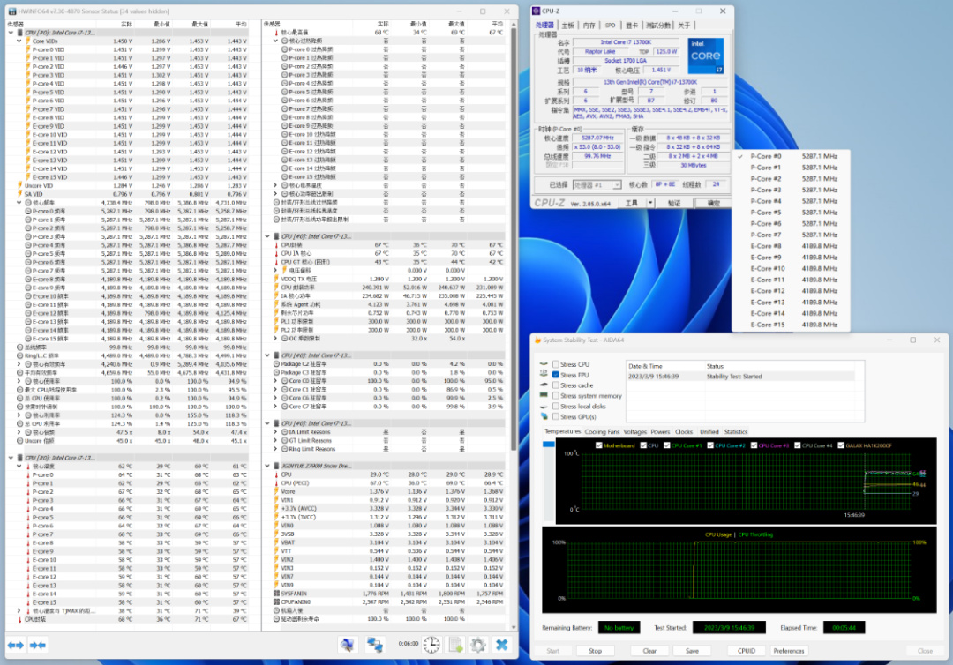953x665 pixels.
Task: Click the Preferences button in AIDA64
Action: (x=788, y=651)
